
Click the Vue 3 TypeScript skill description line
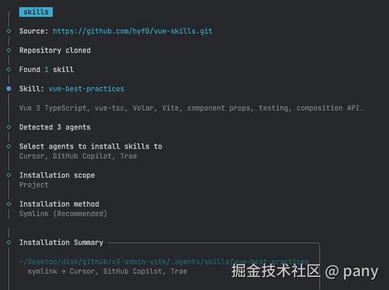(x=191, y=108)
